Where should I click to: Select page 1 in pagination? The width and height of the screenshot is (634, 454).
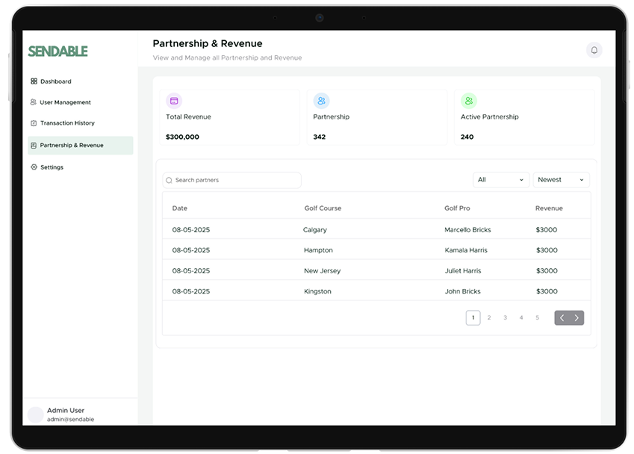click(x=473, y=317)
